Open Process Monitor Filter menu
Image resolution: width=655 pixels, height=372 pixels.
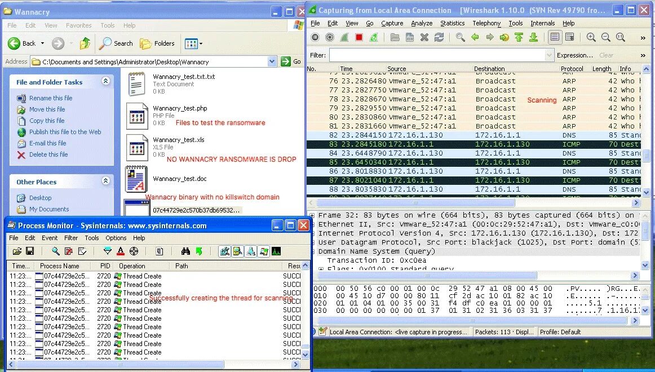click(x=71, y=238)
